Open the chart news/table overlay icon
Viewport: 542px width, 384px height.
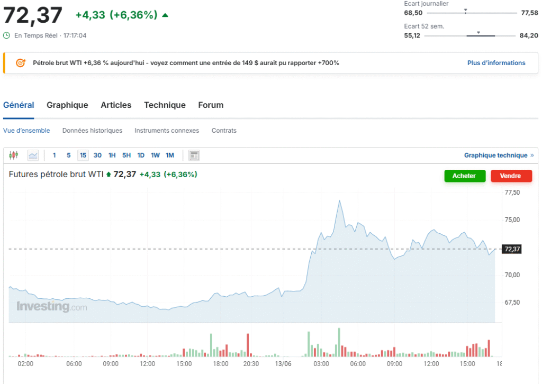[194, 156]
